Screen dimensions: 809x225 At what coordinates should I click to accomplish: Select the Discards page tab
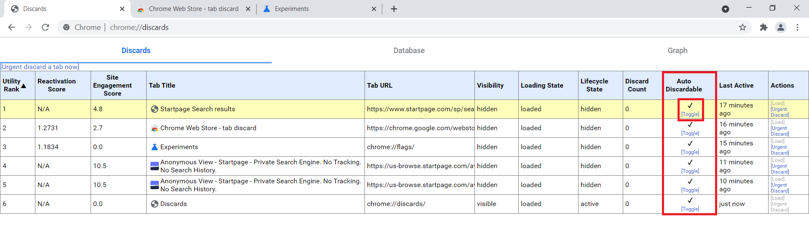(x=136, y=51)
